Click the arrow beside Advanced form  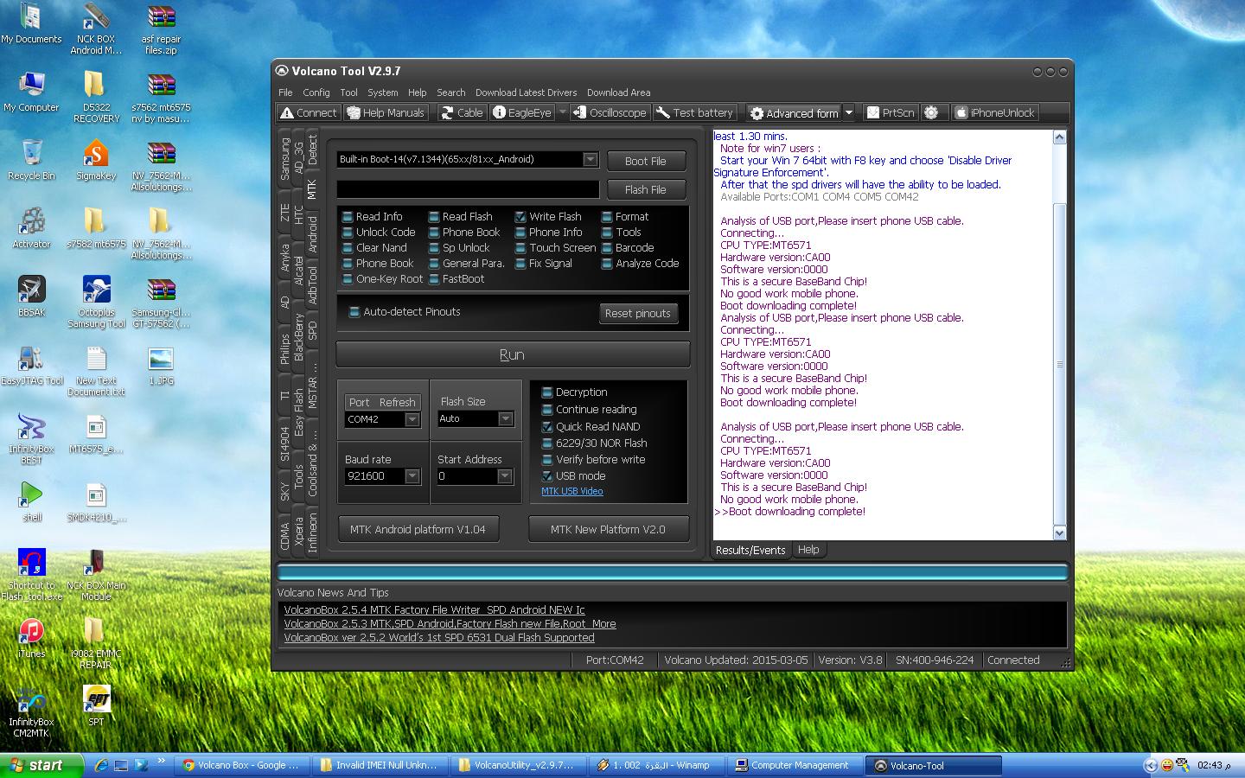pyautogui.click(x=849, y=113)
